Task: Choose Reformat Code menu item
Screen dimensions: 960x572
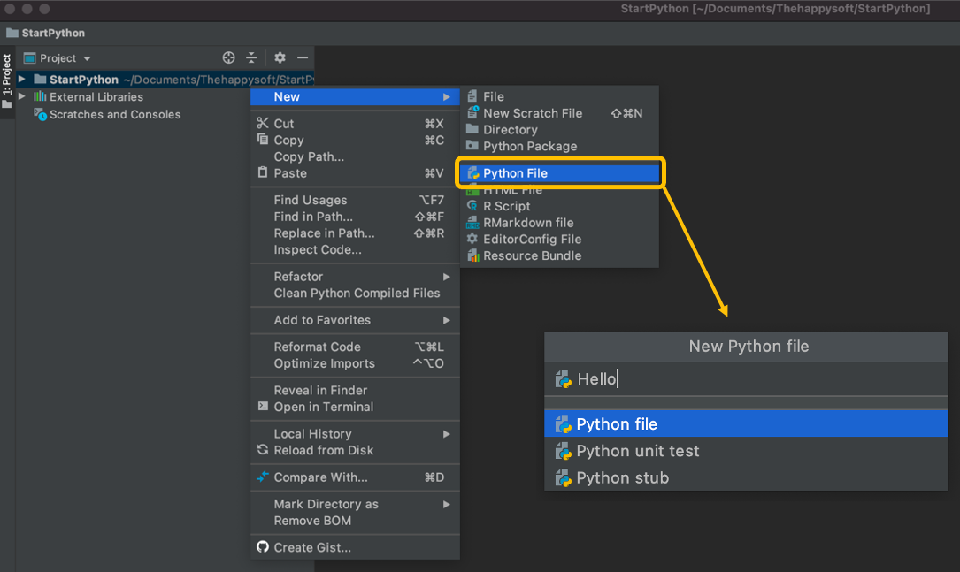Action: pyautogui.click(x=355, y=347)
